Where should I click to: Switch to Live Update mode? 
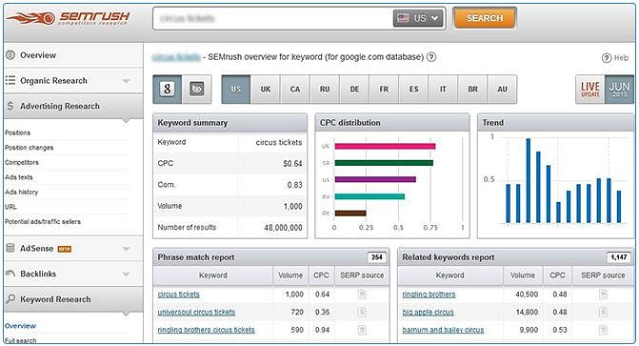tap(590, 89)
